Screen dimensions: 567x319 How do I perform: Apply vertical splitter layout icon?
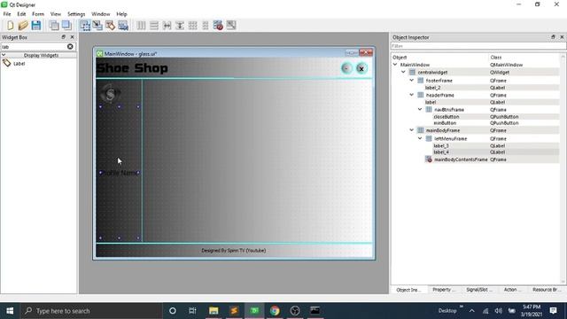pyautogui.click(x=180, y=26)
